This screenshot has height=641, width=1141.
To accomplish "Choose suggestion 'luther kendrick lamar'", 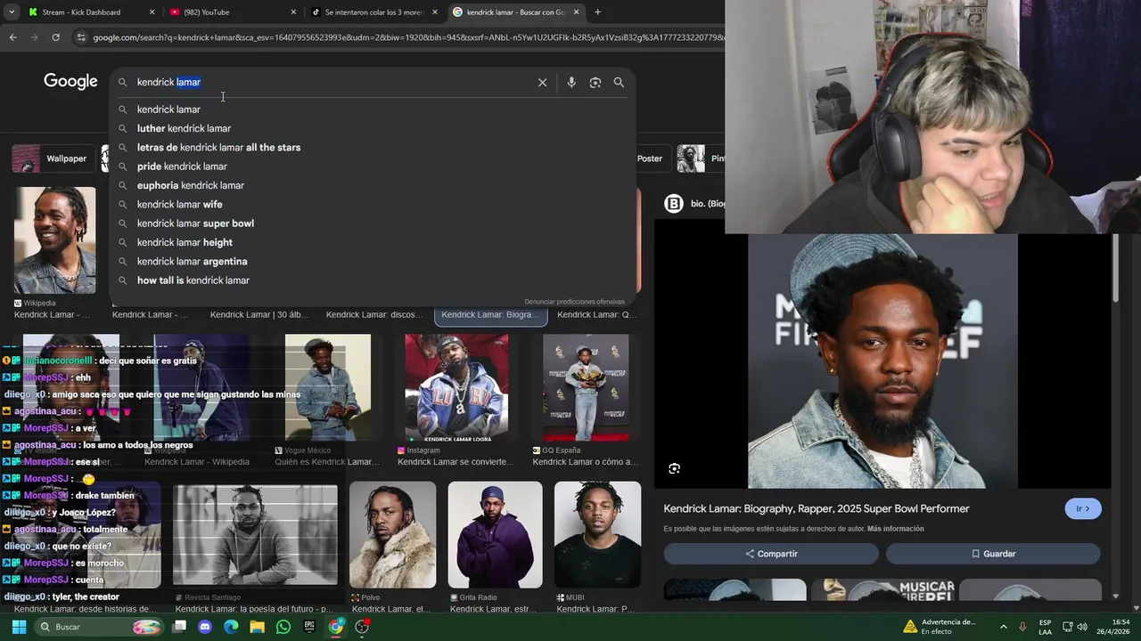I will pyautogui.click(x=372, y=128).
